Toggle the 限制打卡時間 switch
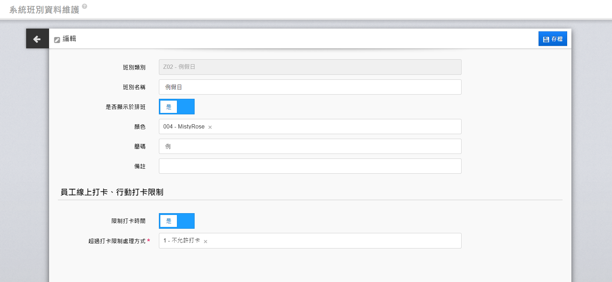612x282 pixels. [x=177, y=221]
